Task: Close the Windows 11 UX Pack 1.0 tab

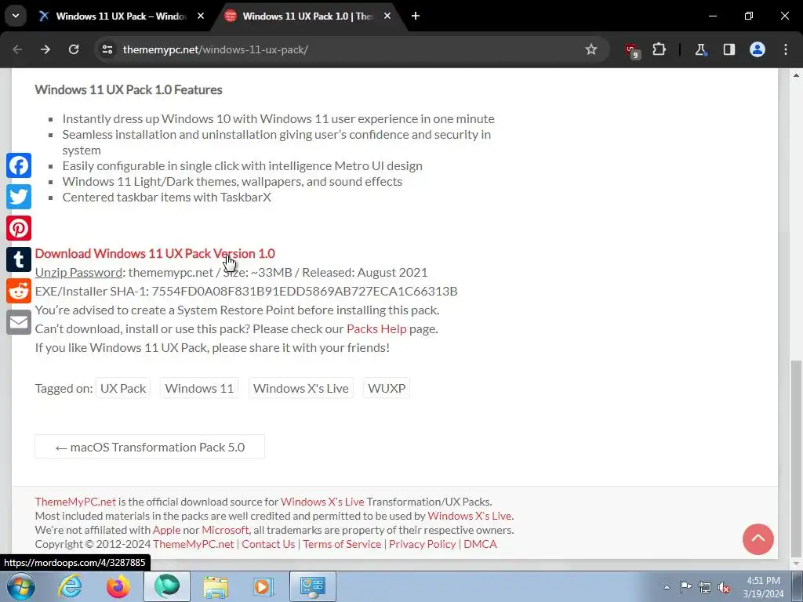Action: [387, 16]
